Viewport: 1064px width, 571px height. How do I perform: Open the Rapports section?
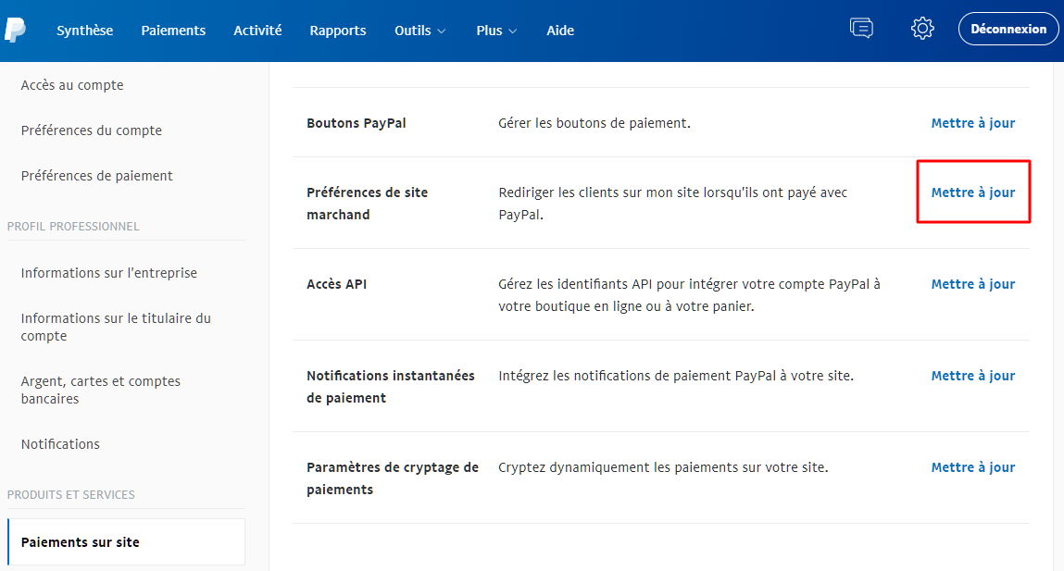(x=337, y=30)
